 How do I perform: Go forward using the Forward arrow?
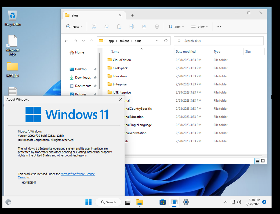pyautogui.click(x=75, y=41)
